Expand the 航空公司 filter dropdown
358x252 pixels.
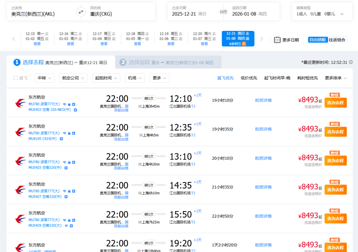tap(73, 78)
